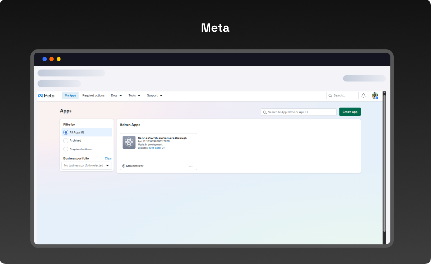This screenshot has width=431, height=264.
Task: Click the magnifier icon in app search
Action: [x=265, y=112]
